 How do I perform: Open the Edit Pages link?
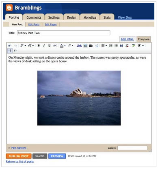click(51, 25)
